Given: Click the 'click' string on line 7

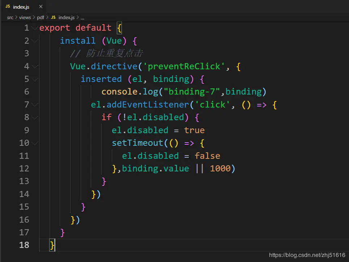Looking at the screenshot, I should pyautogui.click(x=212, y=105).
